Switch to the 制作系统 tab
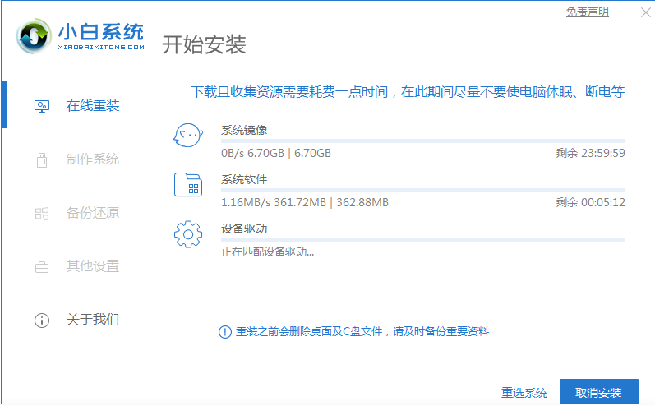The width and height of the screenshot is (655, 406). click(x=92, y=159)
